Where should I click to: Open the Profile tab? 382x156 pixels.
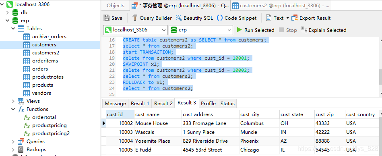coord(208,104)
